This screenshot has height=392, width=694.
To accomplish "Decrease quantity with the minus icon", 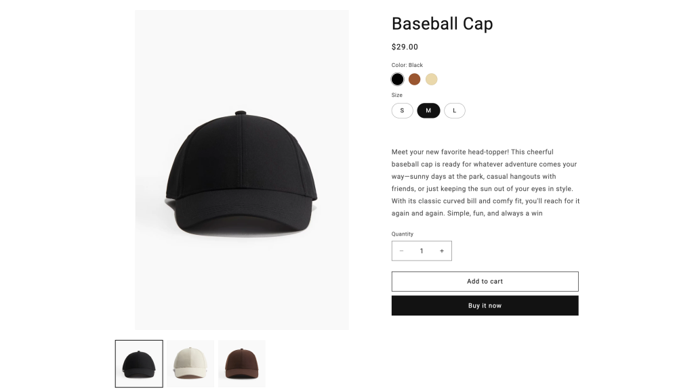I will pos(401,251).
